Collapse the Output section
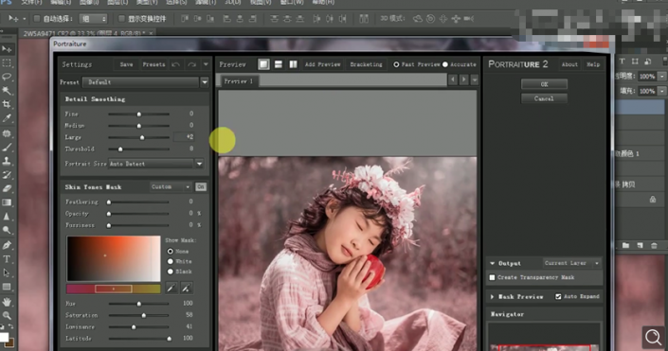Viewport: 668px width, 351px height. click(x=493, y=263)
